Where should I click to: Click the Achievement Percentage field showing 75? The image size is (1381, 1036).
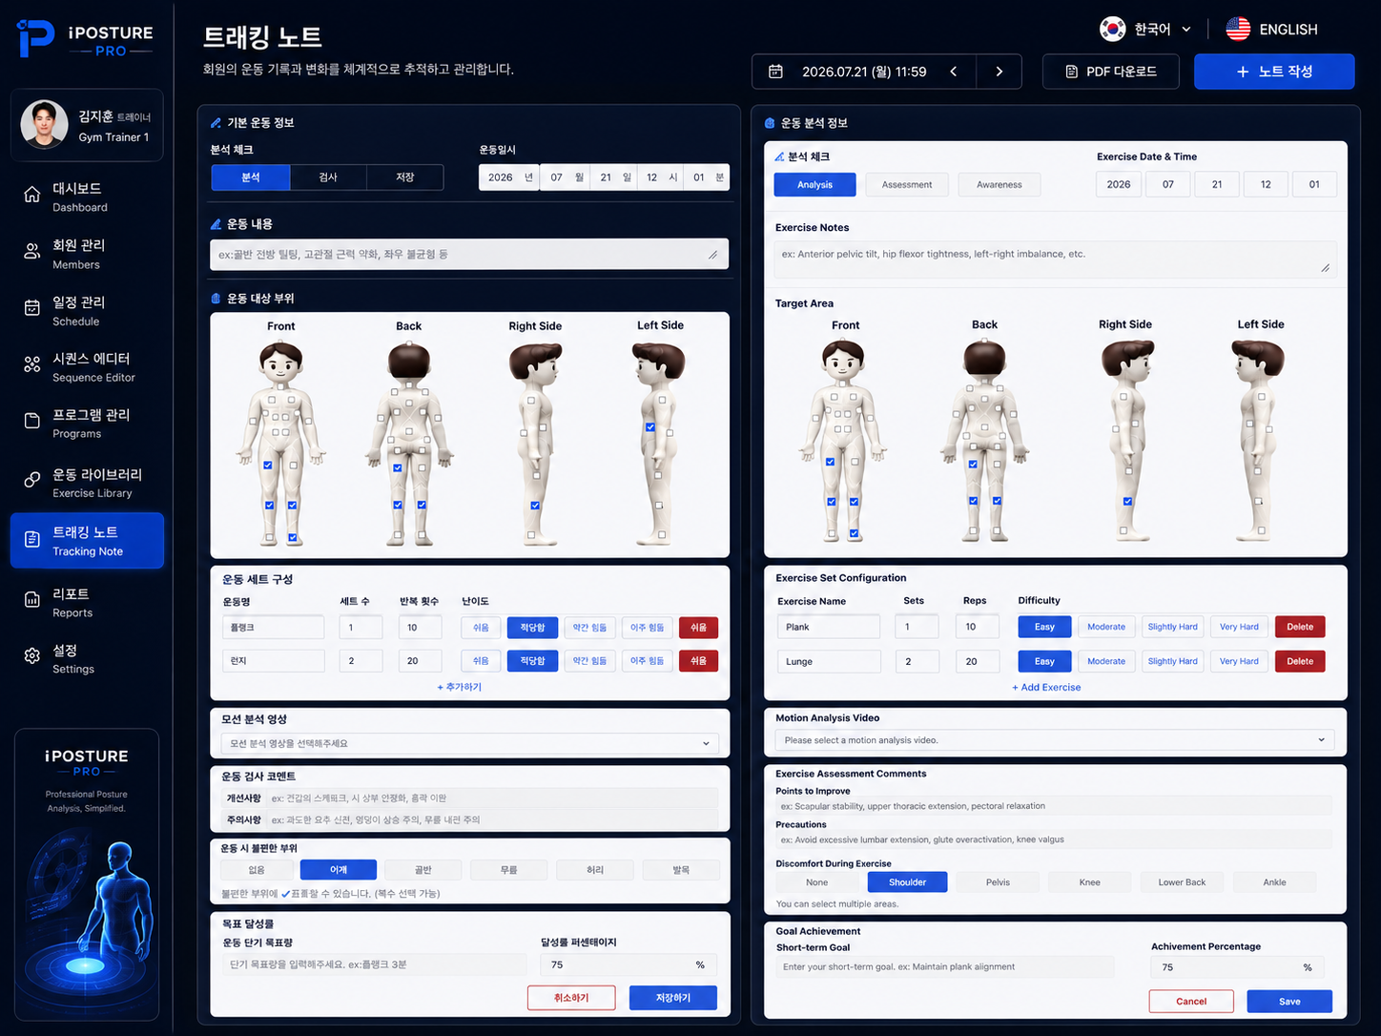point(1236,967)
